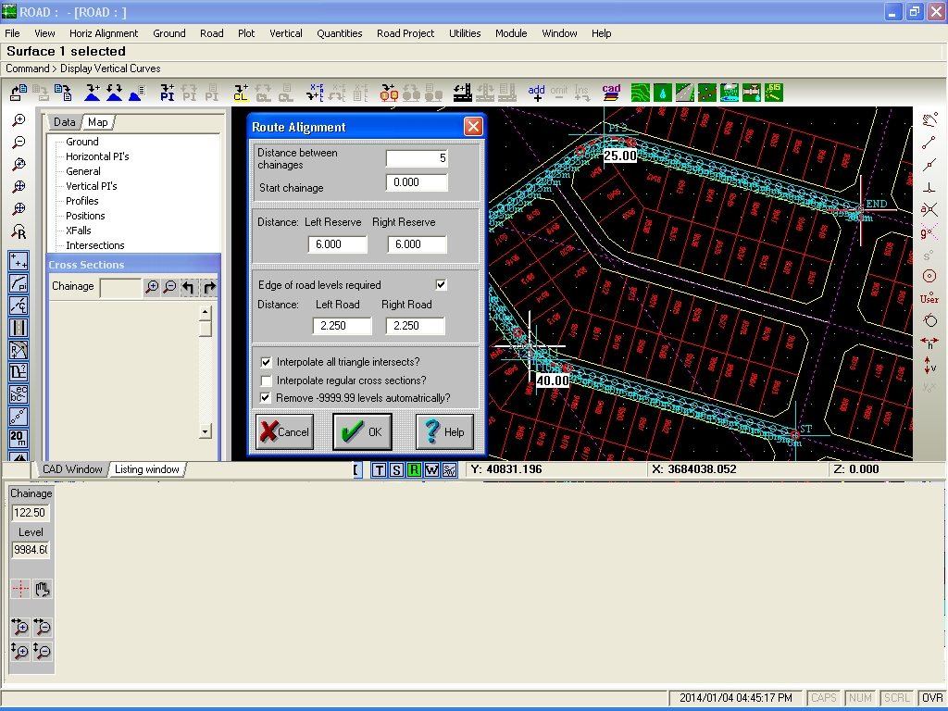The height and width of the screenshot is (711, 948).
Task: Click the 20m scale icon in left toolbar
Action: [19, 438]
